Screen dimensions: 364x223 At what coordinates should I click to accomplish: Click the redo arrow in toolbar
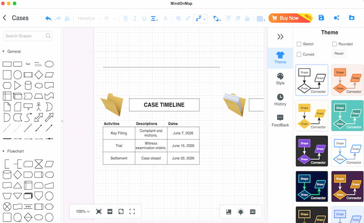pyautogui.click(x=58, y=18)
